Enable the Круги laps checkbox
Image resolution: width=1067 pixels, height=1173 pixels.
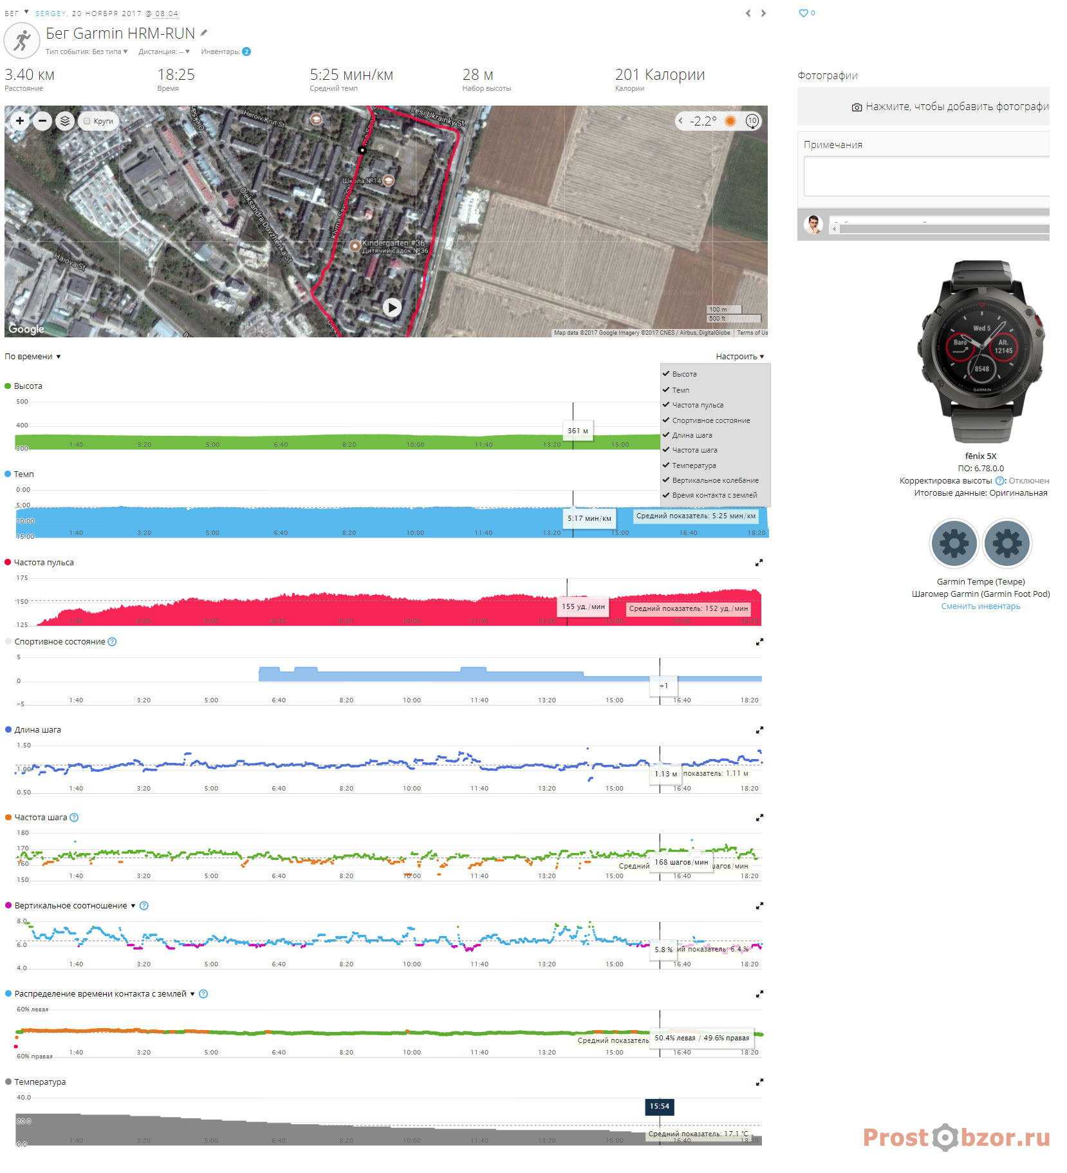[87, 121]
